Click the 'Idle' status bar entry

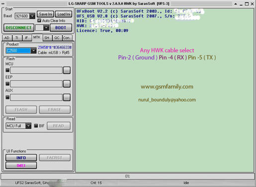tap(186, 183)
